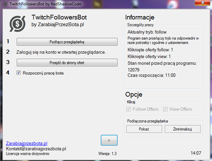
Task: Open offers page via Przejdź do strony ofert
Action: [67, 63]
